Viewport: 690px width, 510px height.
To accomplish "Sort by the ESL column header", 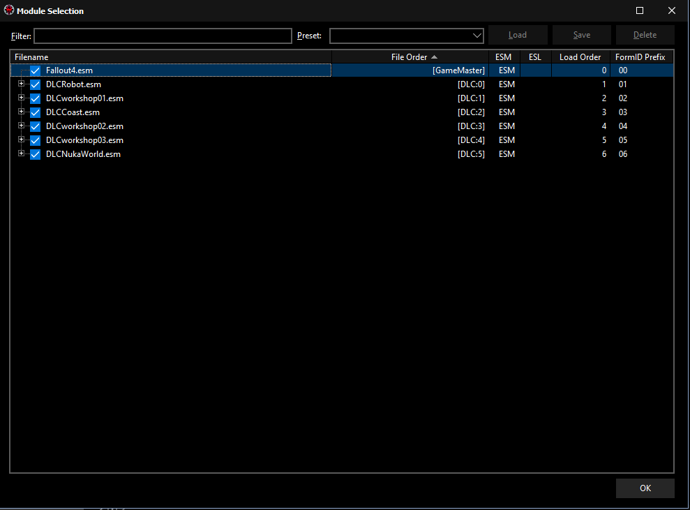I will 536,57.
